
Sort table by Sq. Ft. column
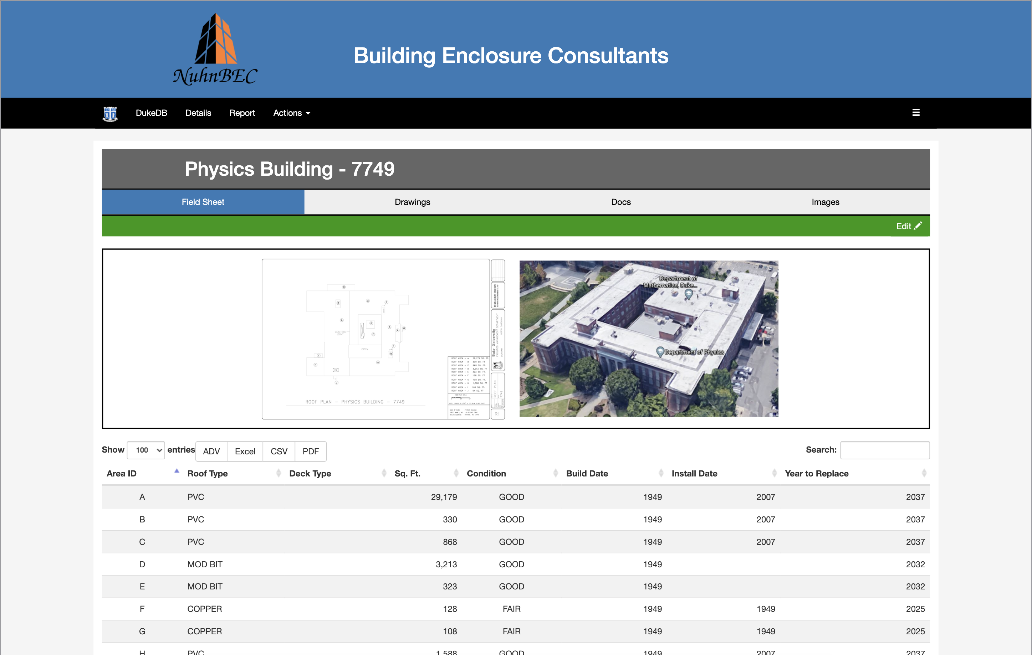[x=407, y=473]
